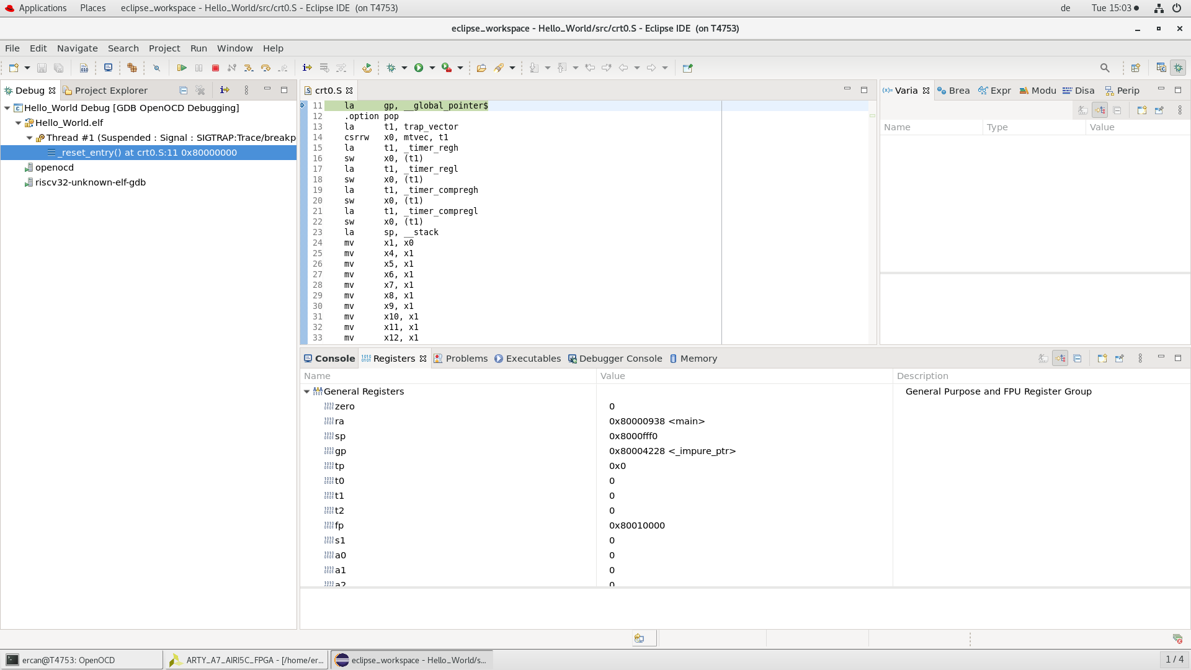This screenshot has height=670, width=1191.
Task: Click the Disconnect icon in the toolbar
Action: click(x=231, y=68)
